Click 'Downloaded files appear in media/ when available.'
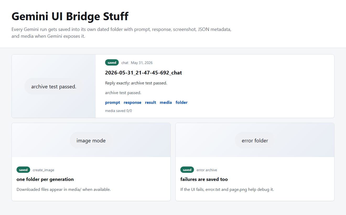 [63, 189]
